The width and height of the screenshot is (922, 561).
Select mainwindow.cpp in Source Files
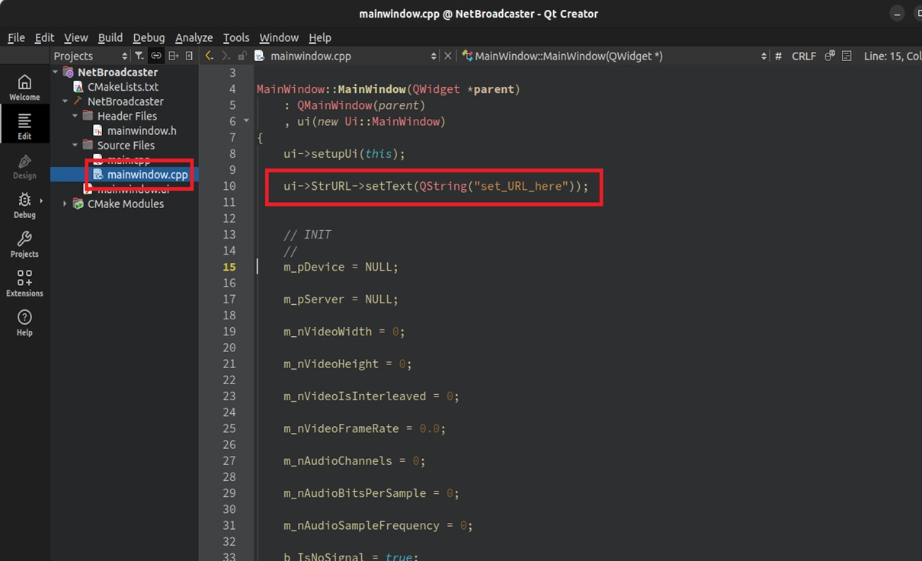click(147, 175)
